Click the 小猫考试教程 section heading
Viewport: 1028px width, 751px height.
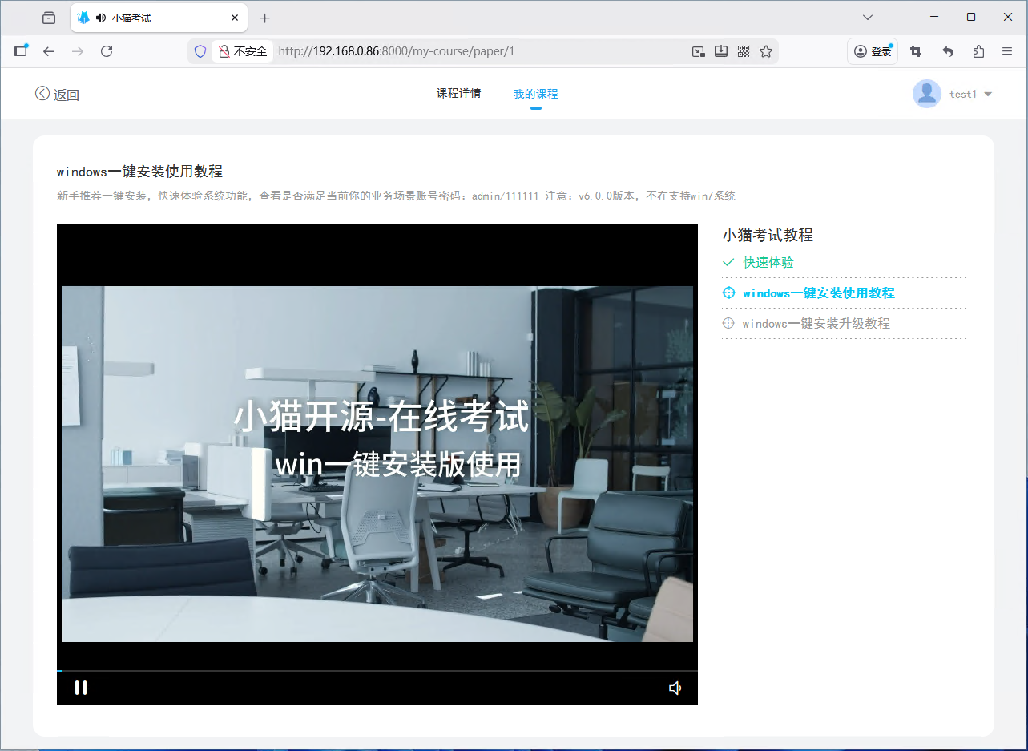click(768, 236)
